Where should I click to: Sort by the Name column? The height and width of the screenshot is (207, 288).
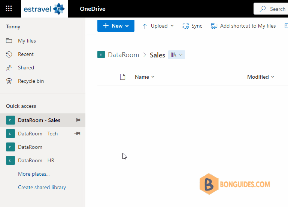tap(145, 77)
